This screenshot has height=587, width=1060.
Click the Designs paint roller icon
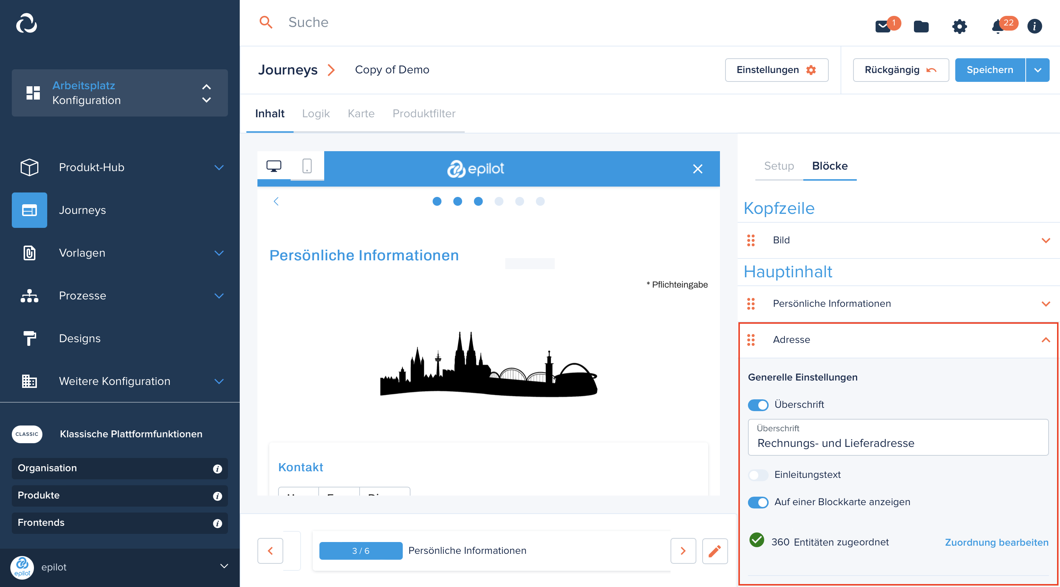tap(29, 338)
